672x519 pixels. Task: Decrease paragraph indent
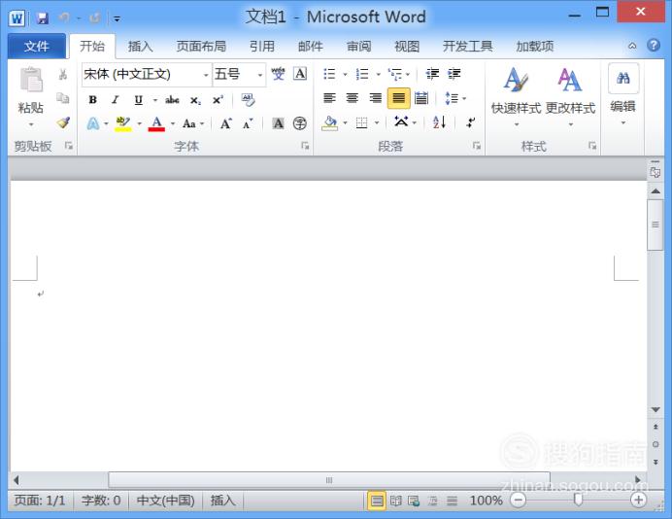point(432,74)
